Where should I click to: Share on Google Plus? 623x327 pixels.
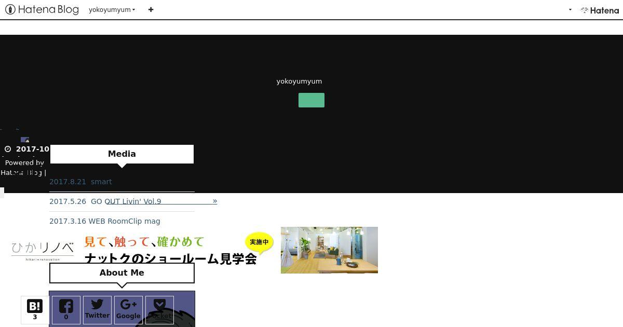128,310
